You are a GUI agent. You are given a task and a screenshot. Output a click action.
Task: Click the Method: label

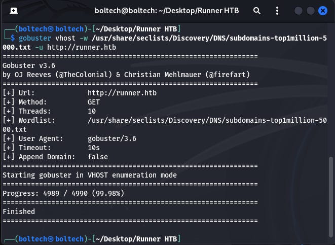click(x=32, y=102)
